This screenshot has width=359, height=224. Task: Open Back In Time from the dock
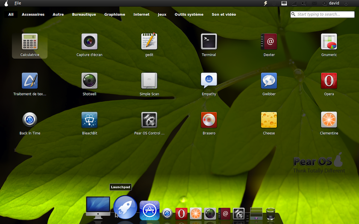[167, 214]
